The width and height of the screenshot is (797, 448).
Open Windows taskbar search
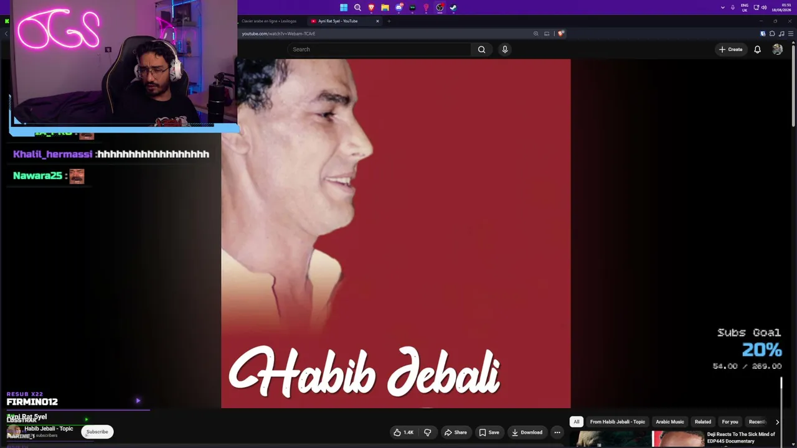pyautogui.click(x=357, y=7)
